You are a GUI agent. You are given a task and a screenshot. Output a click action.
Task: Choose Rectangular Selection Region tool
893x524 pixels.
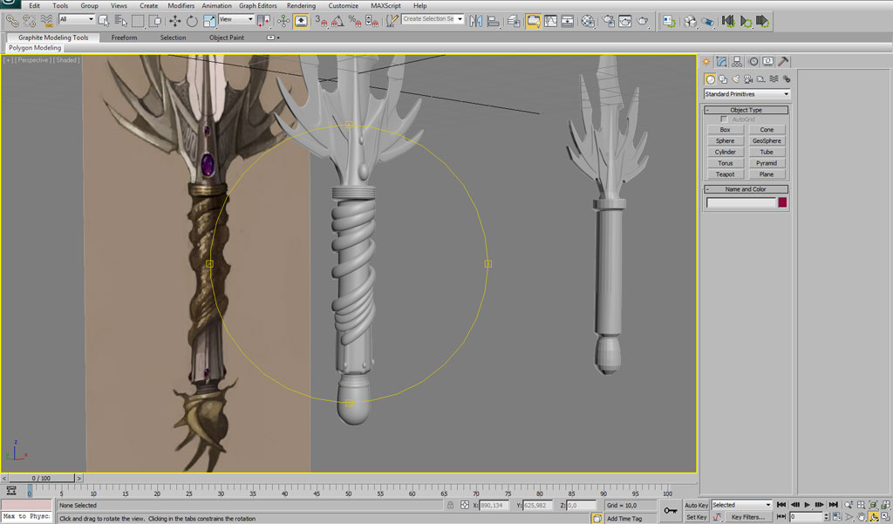(138, 21)
